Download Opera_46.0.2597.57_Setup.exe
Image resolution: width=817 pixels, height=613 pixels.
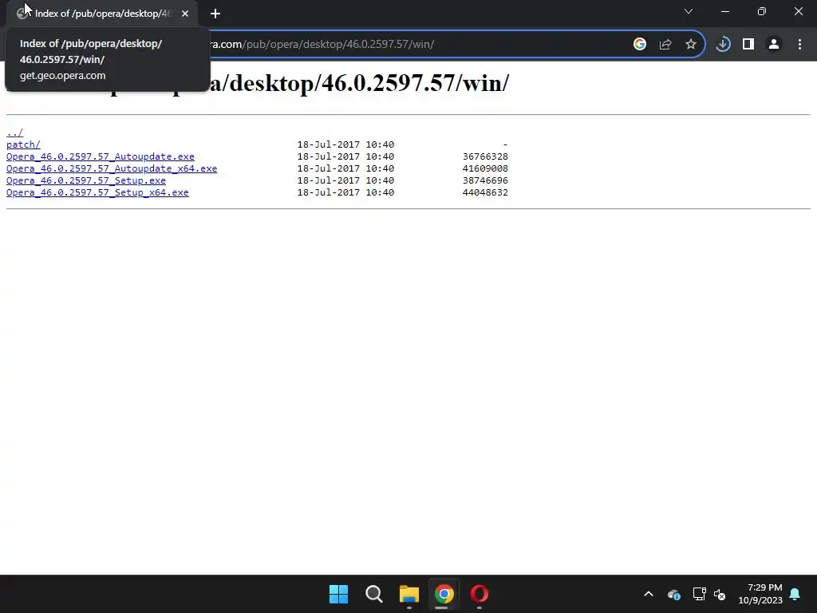pos(86,180)
